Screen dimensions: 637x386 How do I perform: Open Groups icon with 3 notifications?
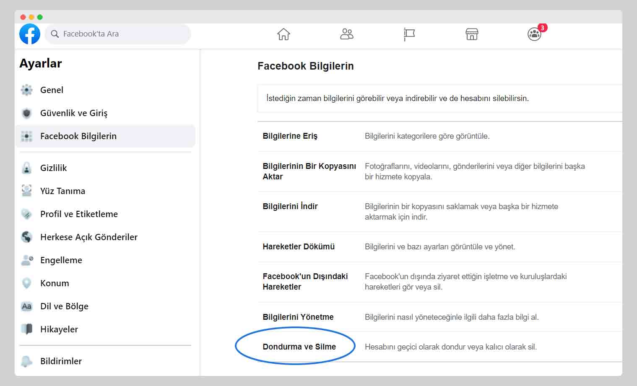click(x=535, y=34)
